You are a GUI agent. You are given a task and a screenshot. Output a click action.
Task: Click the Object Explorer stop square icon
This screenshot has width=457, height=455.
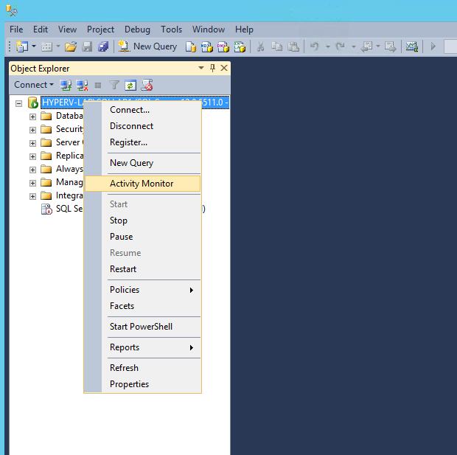(x=98, y=85)
